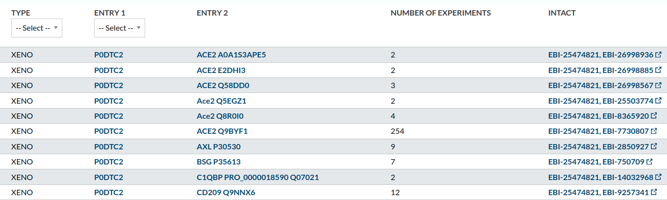The height and width of the screenshot is (200, 667).
Task: Open the ACE2 A0A1S3APE5 entry link
Action: point(231,55)
